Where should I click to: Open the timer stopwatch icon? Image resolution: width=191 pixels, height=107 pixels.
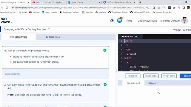point(112,21)
